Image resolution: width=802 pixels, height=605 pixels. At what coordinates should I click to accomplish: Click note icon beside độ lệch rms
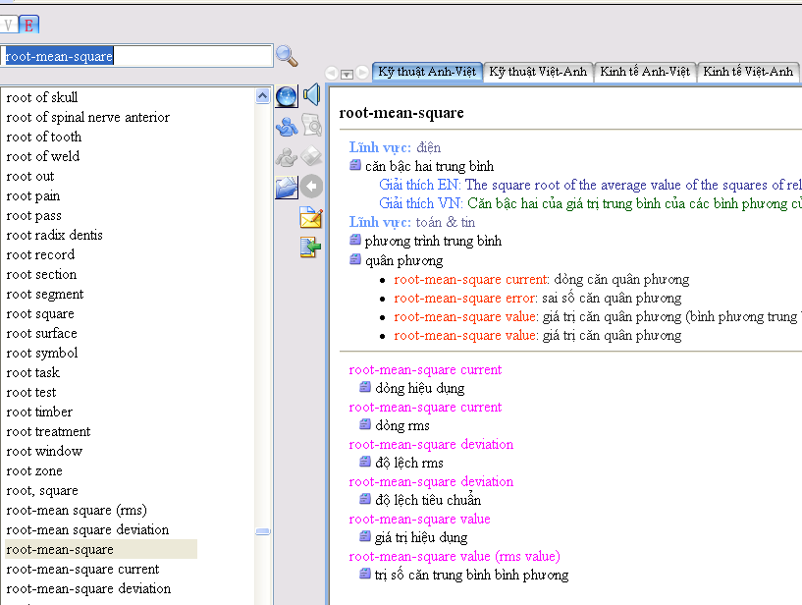pyautogui.click(x=365, y=462)
